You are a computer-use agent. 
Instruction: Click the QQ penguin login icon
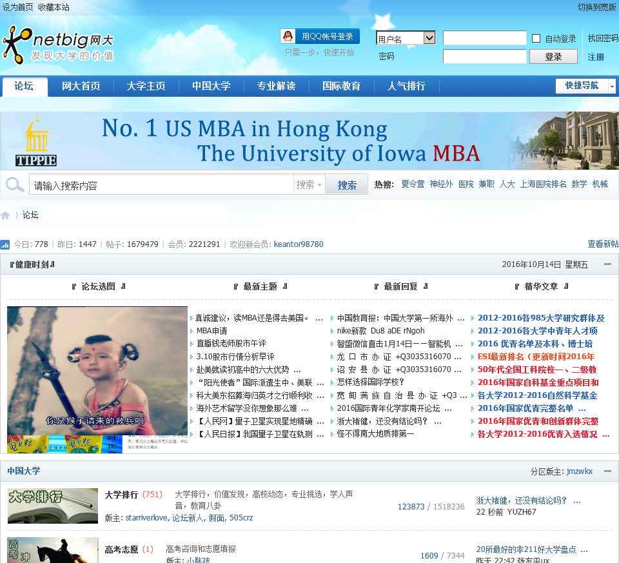(288, 36)
